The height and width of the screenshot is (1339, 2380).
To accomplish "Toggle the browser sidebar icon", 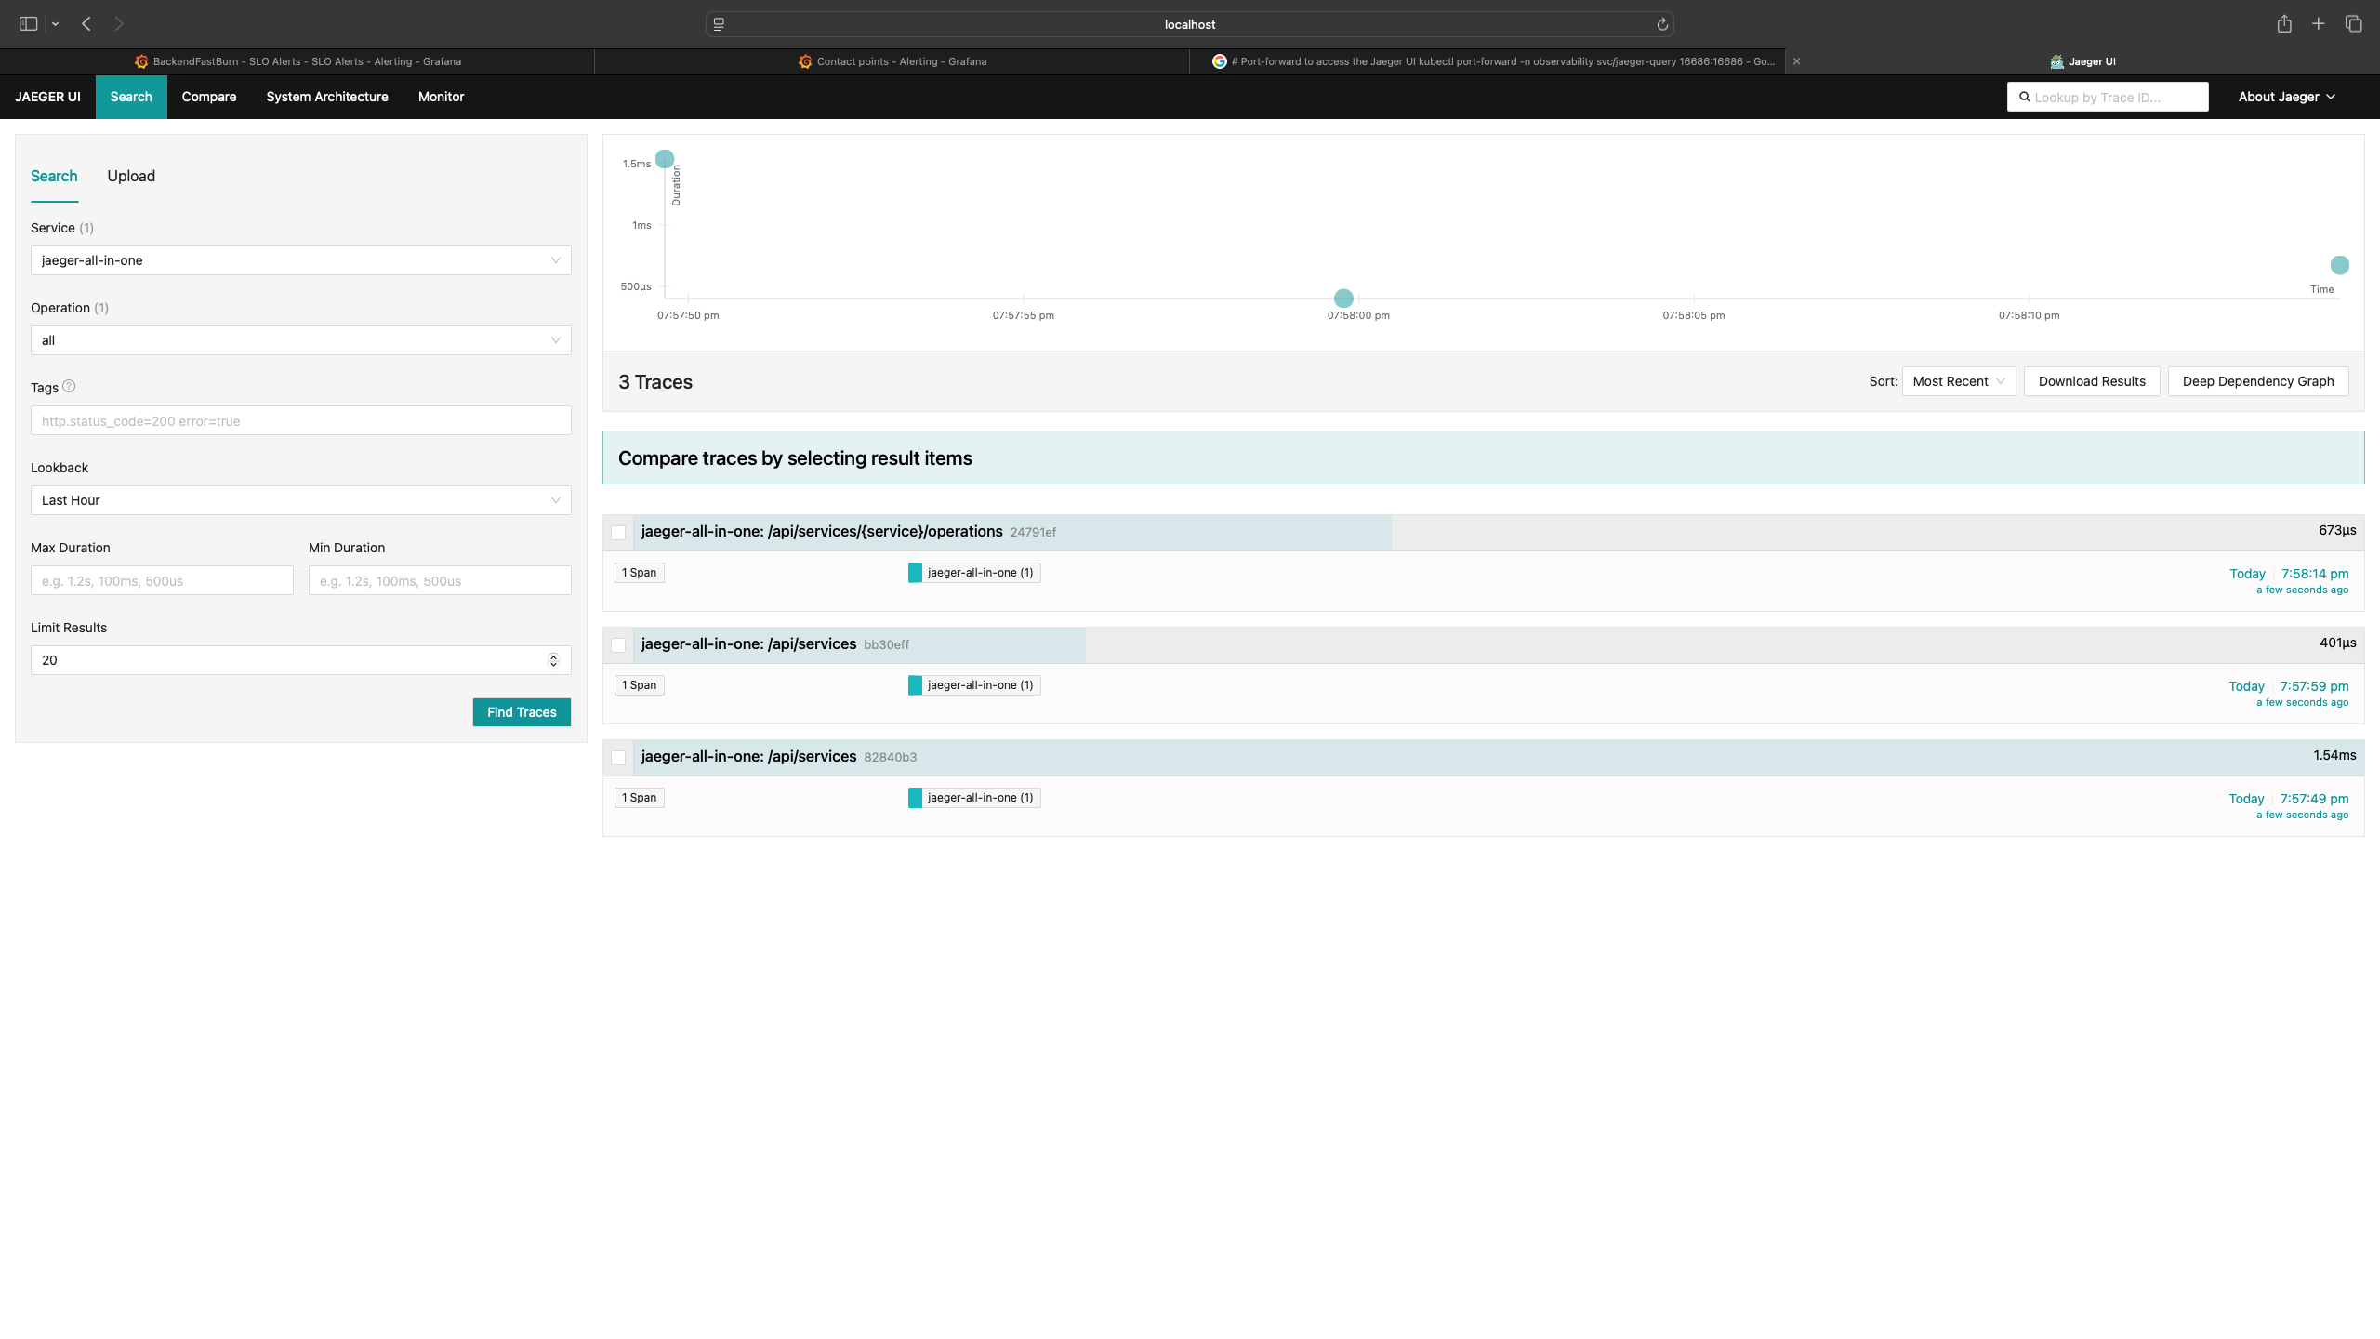I will [29, 24].
